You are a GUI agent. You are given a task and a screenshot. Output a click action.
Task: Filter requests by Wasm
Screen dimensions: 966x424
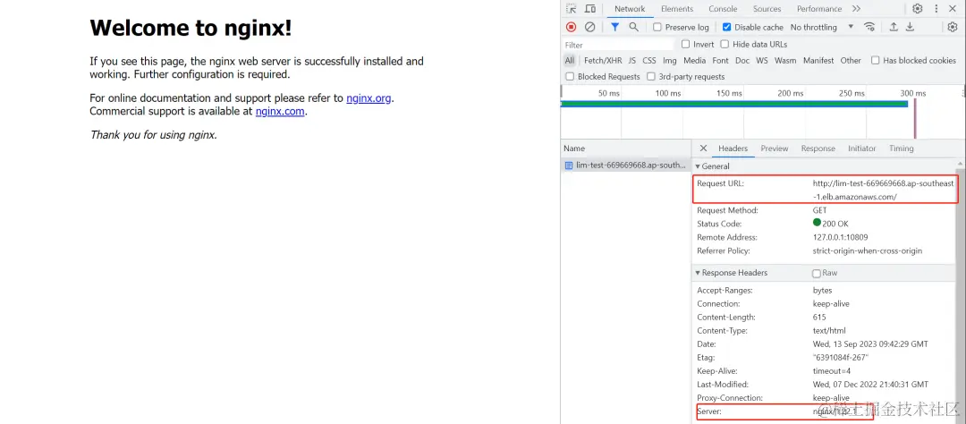tap(785, 61)
